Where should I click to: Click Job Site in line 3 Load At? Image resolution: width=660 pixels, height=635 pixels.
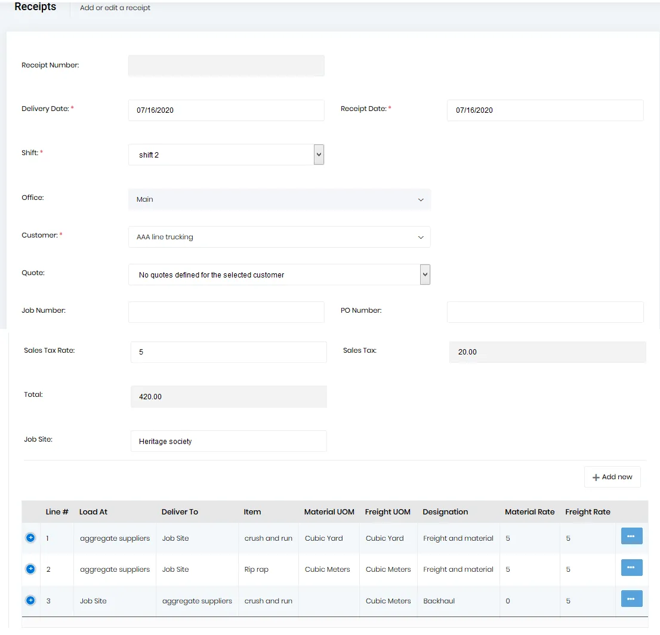pyautogui.click(x=93, y=601)
